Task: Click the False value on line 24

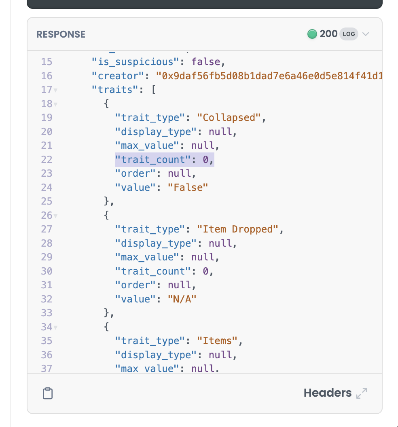Action: pos(188,187)
